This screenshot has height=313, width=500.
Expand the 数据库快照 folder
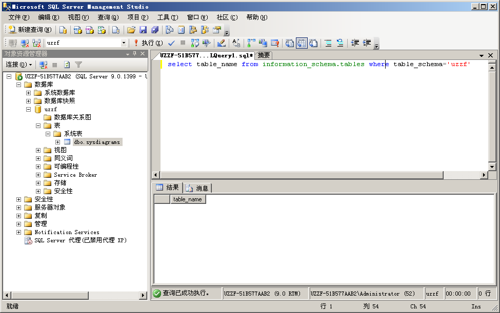28,101
